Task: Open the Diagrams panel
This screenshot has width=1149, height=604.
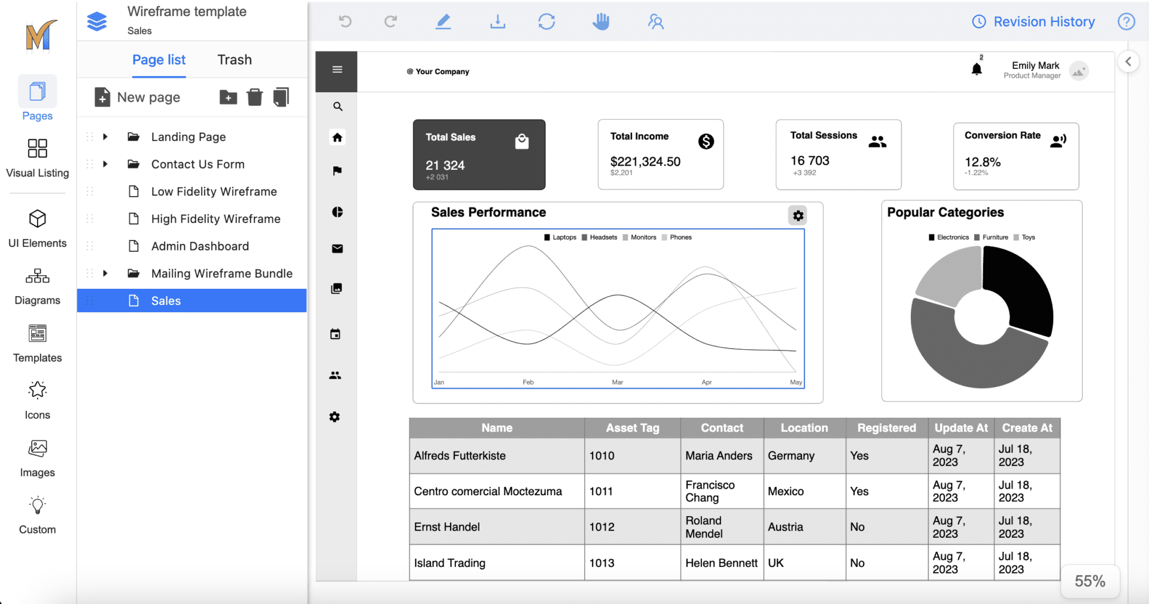Action: click(37, 285)
